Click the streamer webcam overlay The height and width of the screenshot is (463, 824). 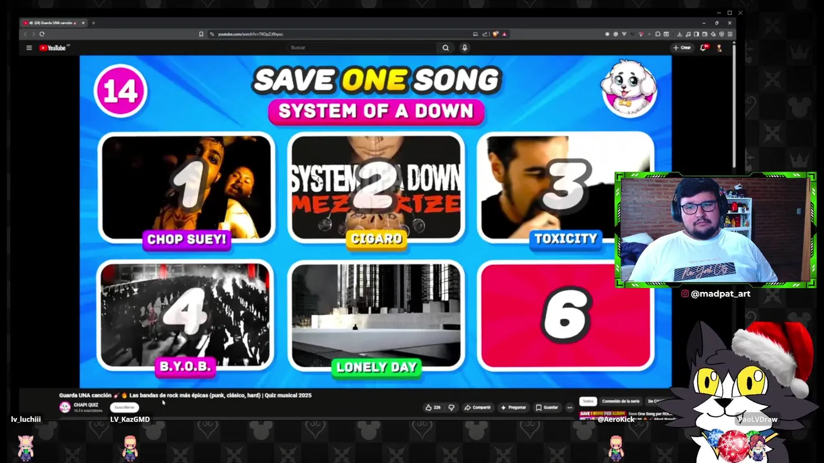715,230
